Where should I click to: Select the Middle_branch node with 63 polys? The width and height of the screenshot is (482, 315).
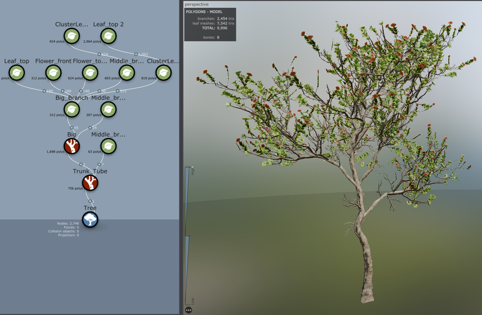pyautogui.click(x=108, y=146)
